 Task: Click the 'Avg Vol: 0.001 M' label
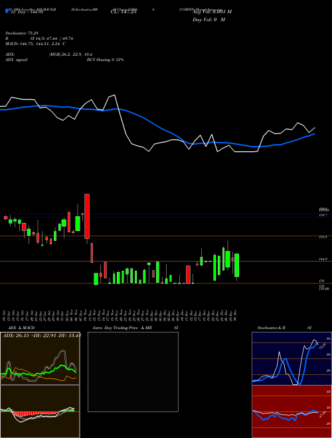[x=212, y=12]
